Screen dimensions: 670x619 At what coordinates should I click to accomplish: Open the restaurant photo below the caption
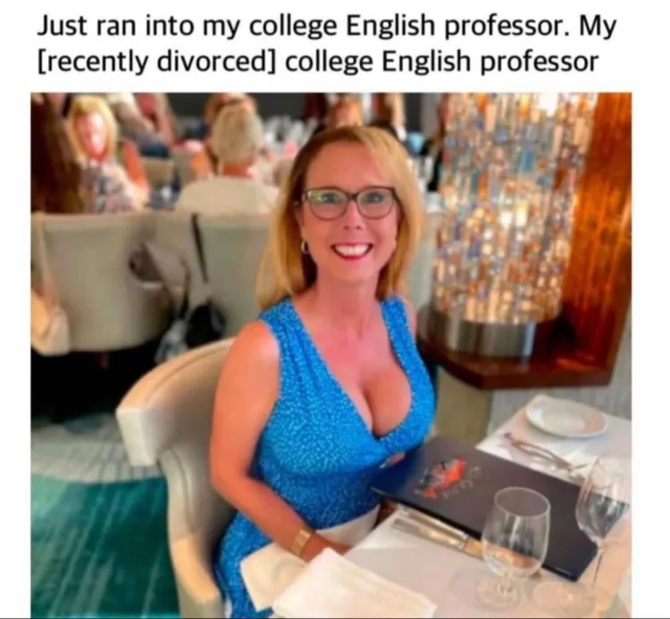pyautogui.click(x=331, y=355)
